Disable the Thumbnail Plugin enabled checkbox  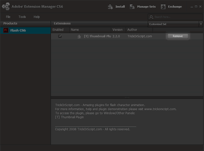click(60, 36)
